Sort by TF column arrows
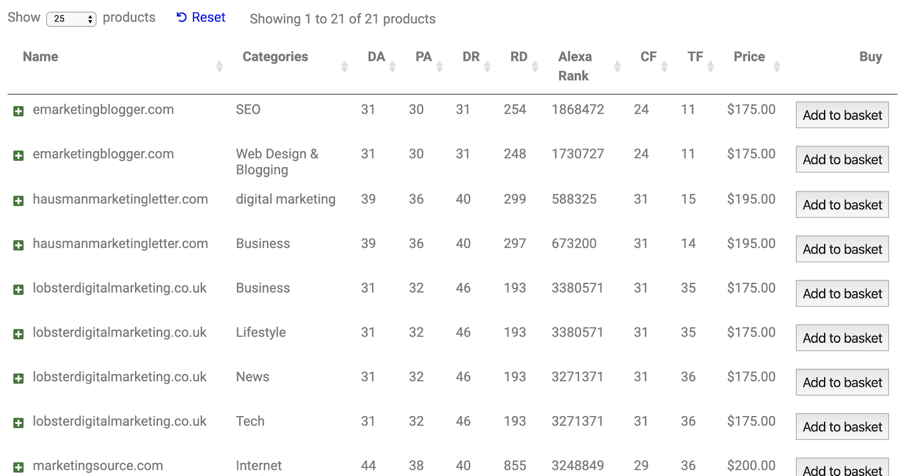This screenshot has width=905, height=476. 710,67
